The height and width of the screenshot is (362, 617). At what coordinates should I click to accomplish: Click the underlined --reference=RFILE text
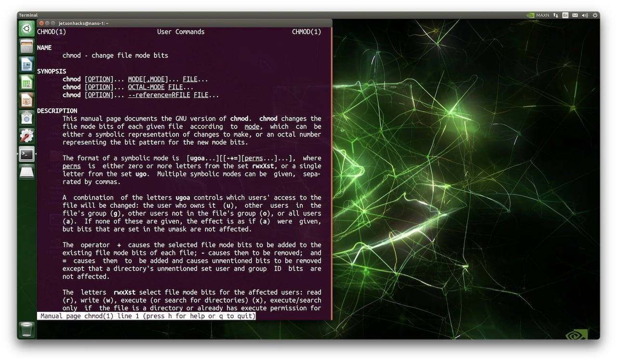159,94
